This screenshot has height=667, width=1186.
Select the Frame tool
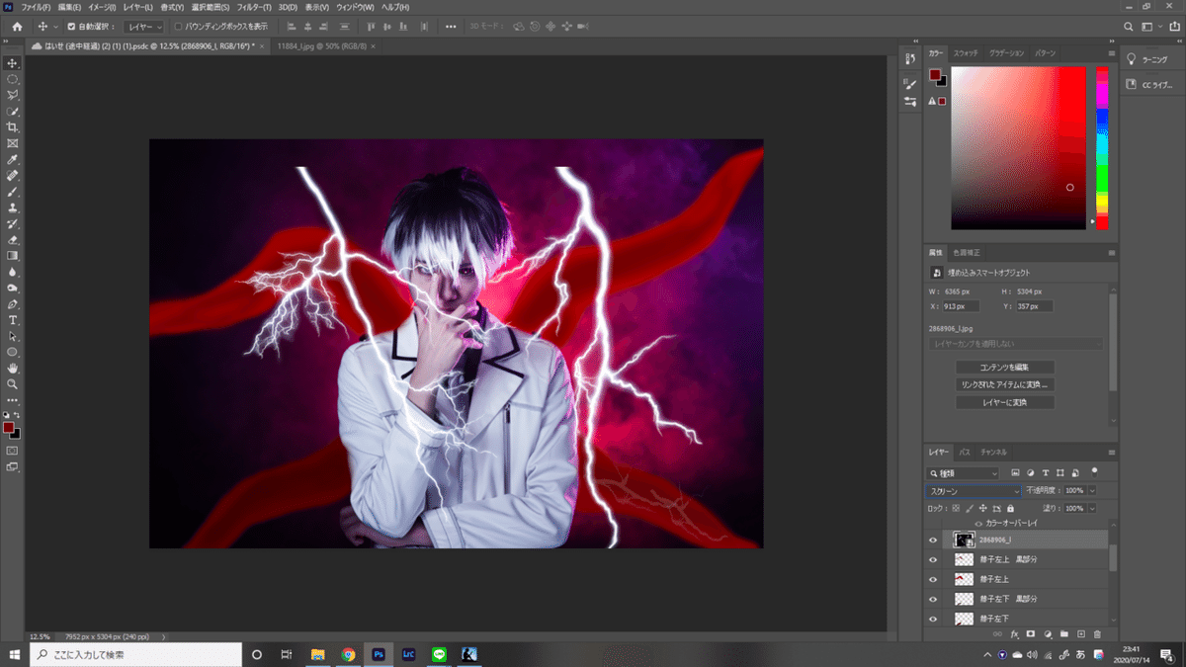pos(13,143)
